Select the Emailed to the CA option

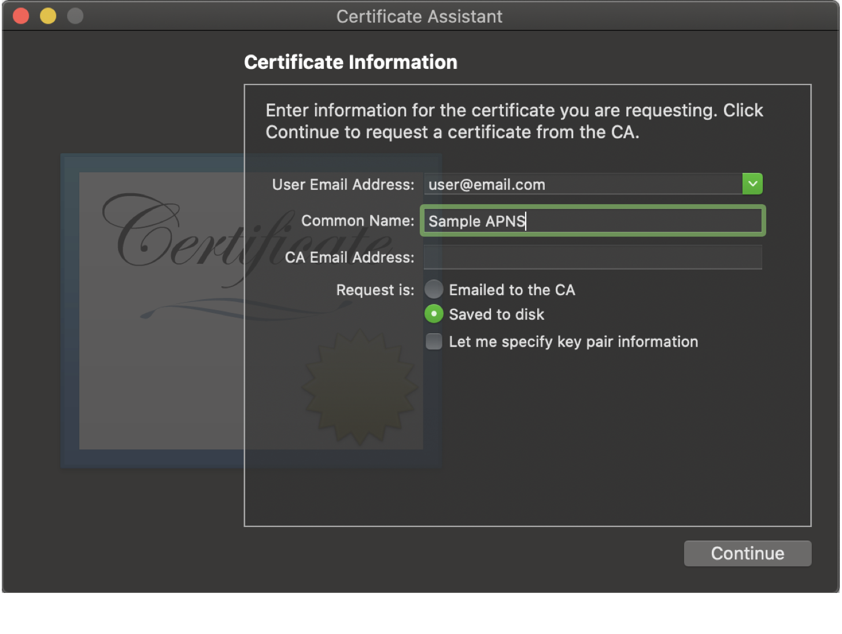pos(434,289)
